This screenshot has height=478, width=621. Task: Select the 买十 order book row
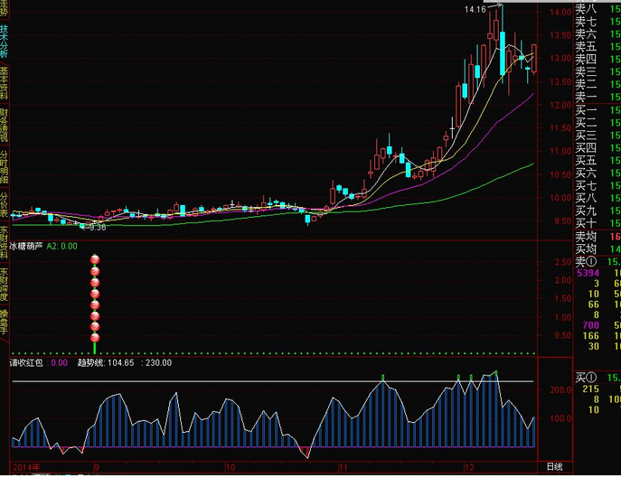[597, 223]
